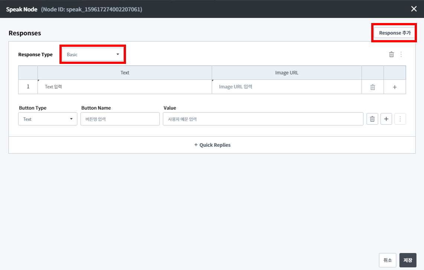Close the Speak Node dialog
This screenshot has width=424, height=270.
point(414,9)
